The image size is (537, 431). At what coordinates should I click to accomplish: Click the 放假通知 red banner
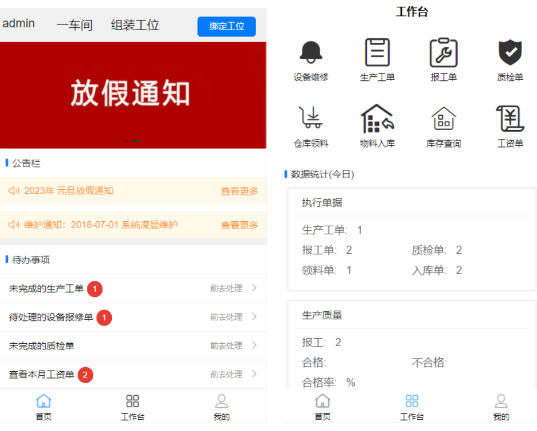[x=133, y=95]
